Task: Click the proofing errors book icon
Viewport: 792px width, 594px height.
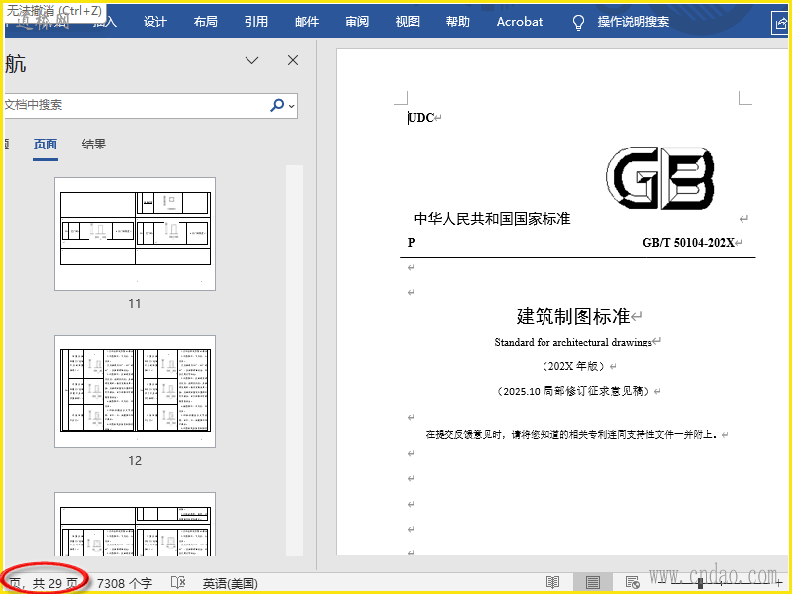Action: pyautogui.click(x=178, y=583)
